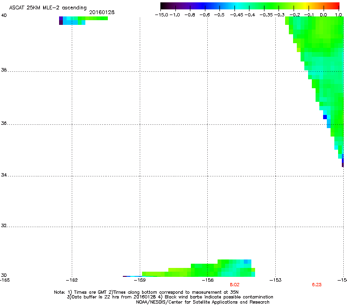Click the -1.0 color scale label
The height and width of the screenshot is (305, 347).
click(175, 15)
